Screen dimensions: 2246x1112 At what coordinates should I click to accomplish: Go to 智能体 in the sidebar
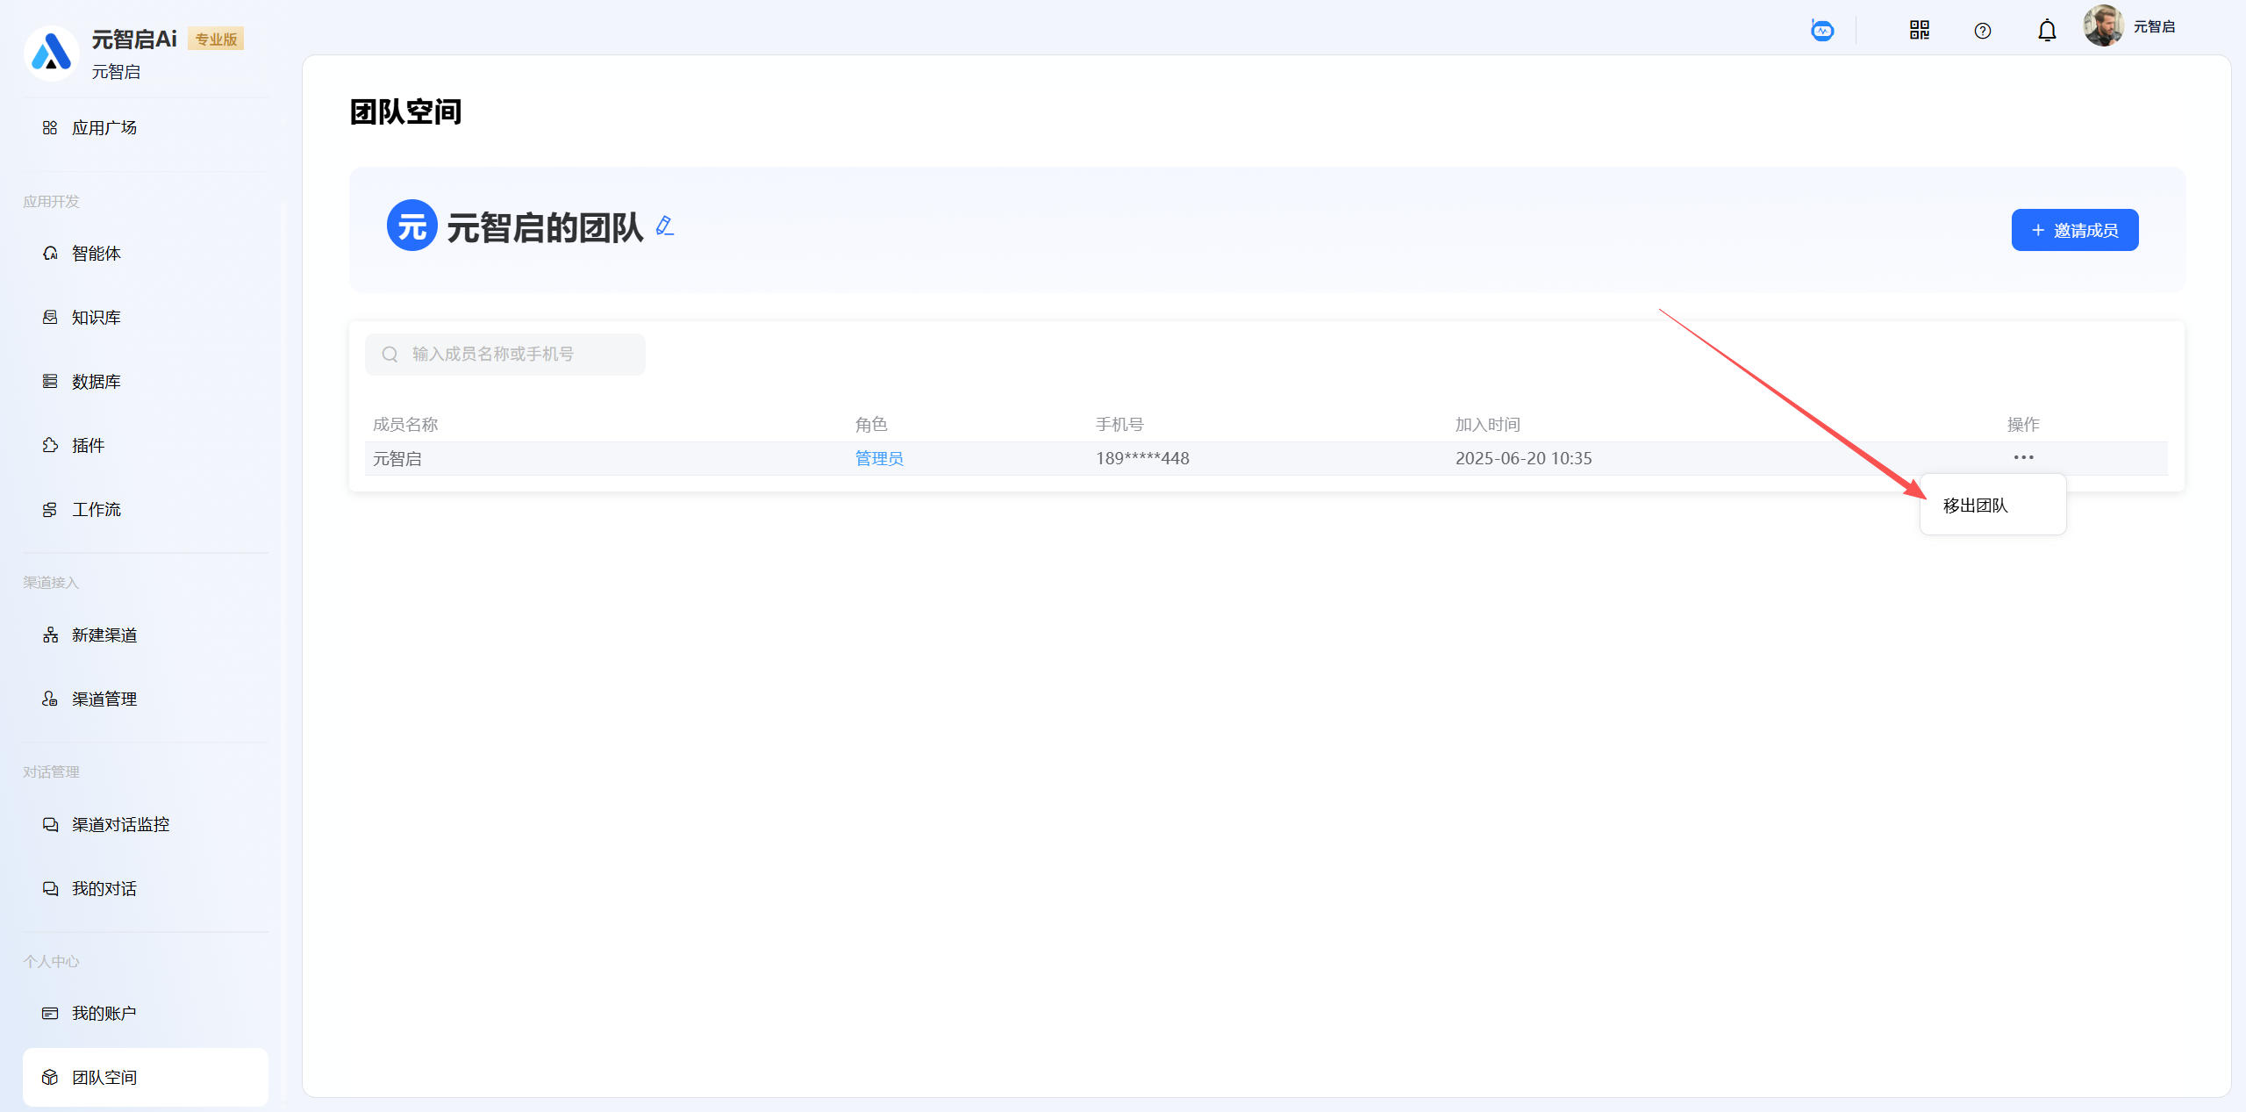coord(96,254)
